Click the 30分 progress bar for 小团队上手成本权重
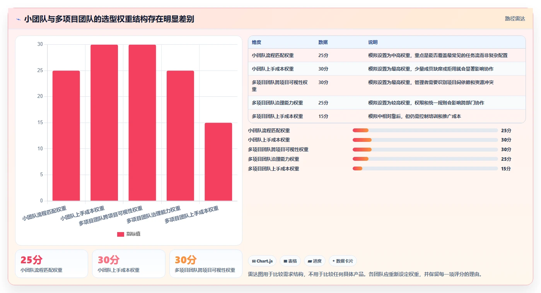Viewport: 541px width, 293px height. pos(425,140)
